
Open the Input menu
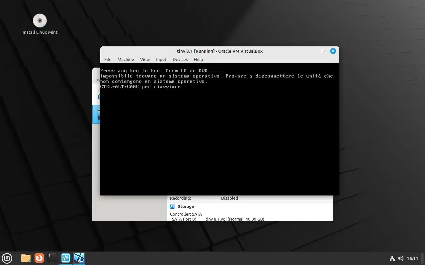tap(161, 59)
